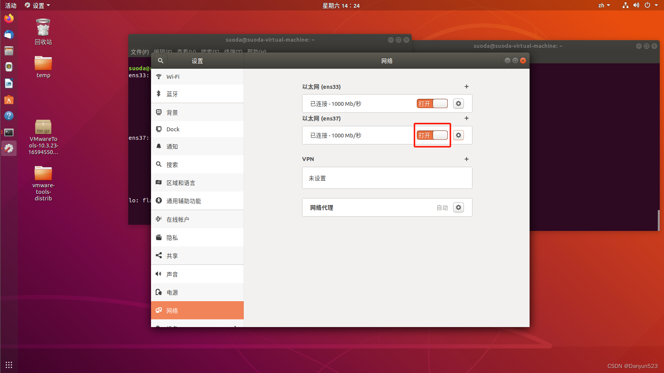Screen dimensions: 664x373
Task: Open Ubuntu Software from the dock
Action: 9,100
